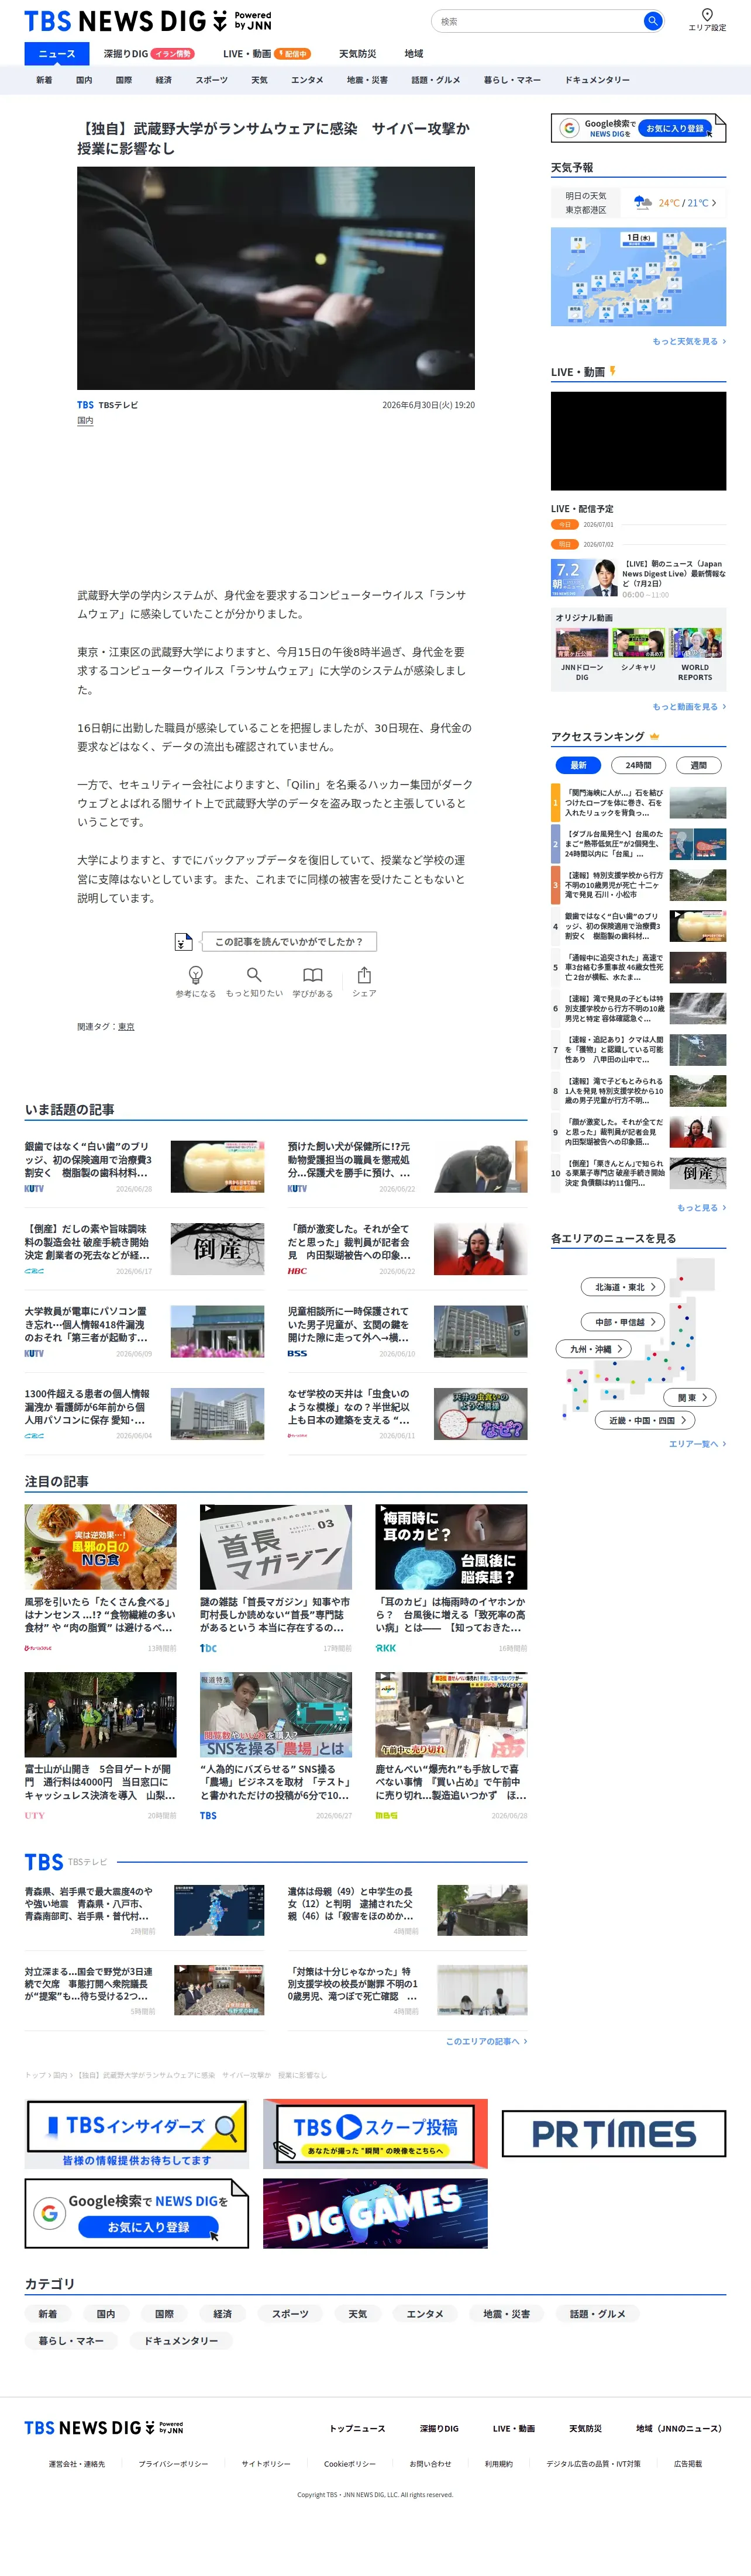The height and width of the screenshot is (2576, 751).
Task: Open the 風邪の日のNG食 article thumbnail
Action: (x=100, y=1547)
